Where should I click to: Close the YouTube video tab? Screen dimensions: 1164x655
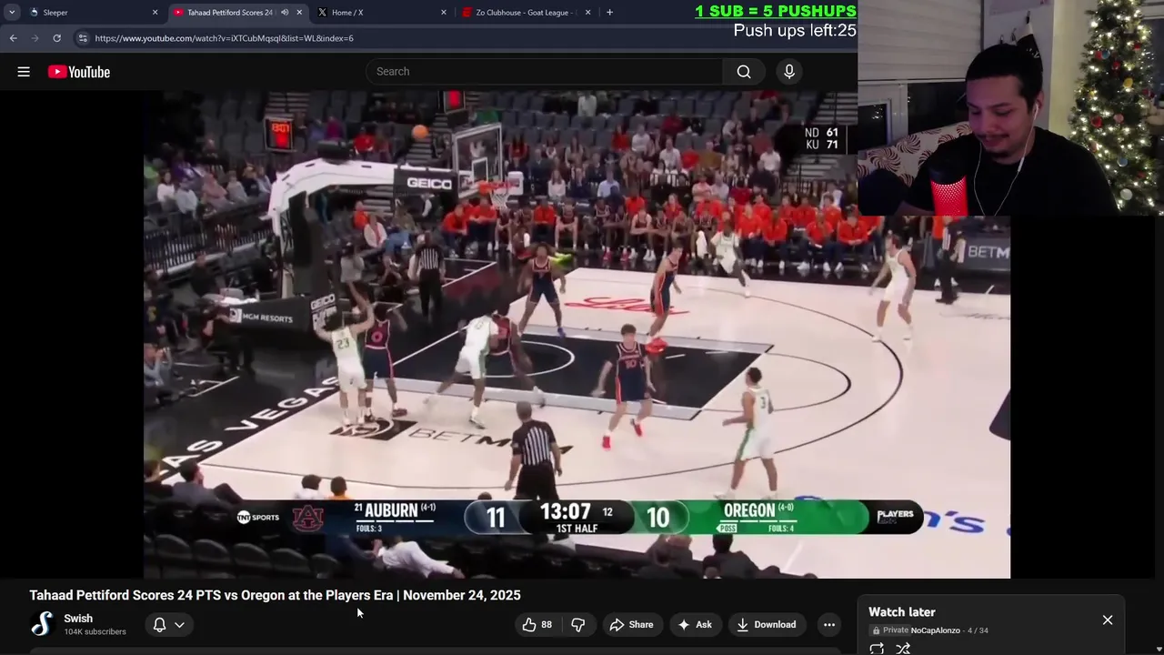pyautogui.click(x=299, y=13)
